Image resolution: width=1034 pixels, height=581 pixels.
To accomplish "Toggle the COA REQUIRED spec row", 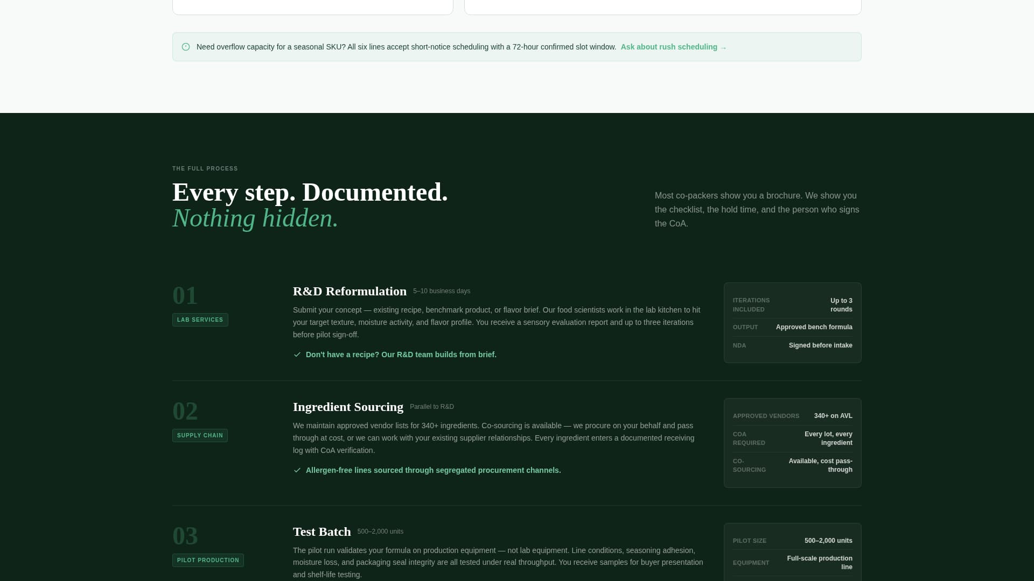I will coord(792,438).
